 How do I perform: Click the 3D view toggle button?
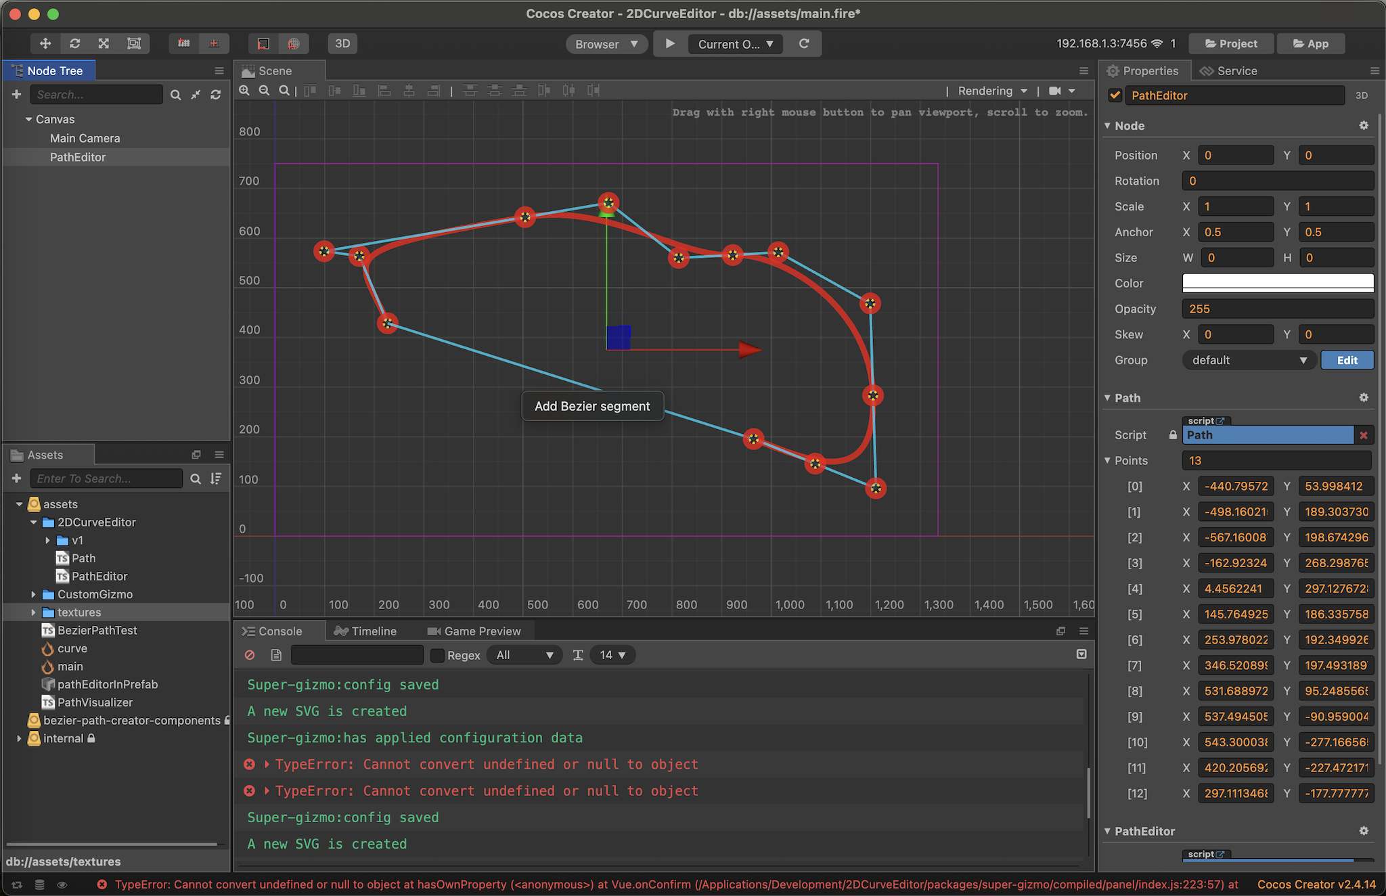(342, 43)
